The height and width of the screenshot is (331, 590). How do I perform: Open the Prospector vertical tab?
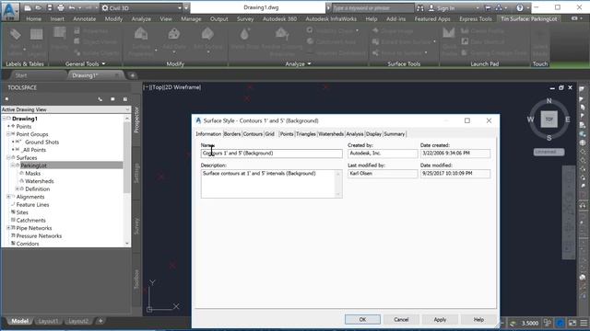[136, 120]
